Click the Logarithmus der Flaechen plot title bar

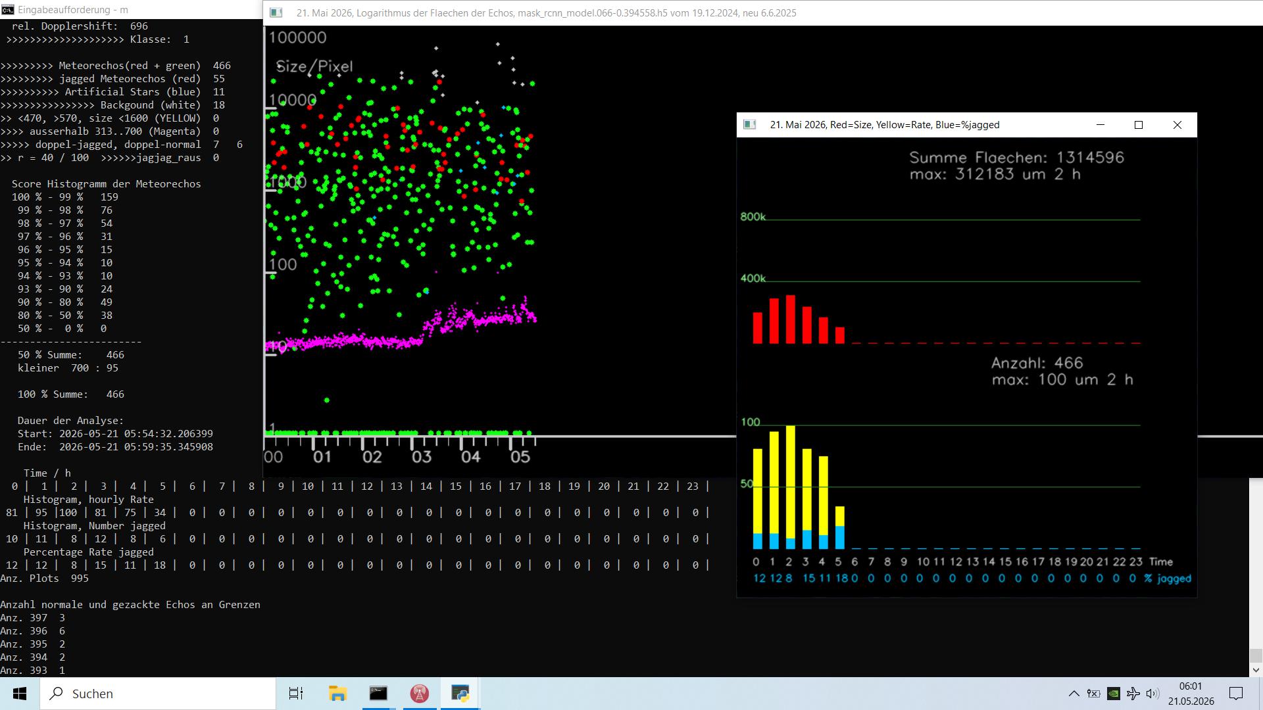coord(763,12)
